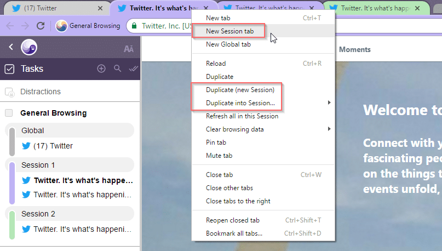Select Duplicate in the context menu

coord(263,77)
